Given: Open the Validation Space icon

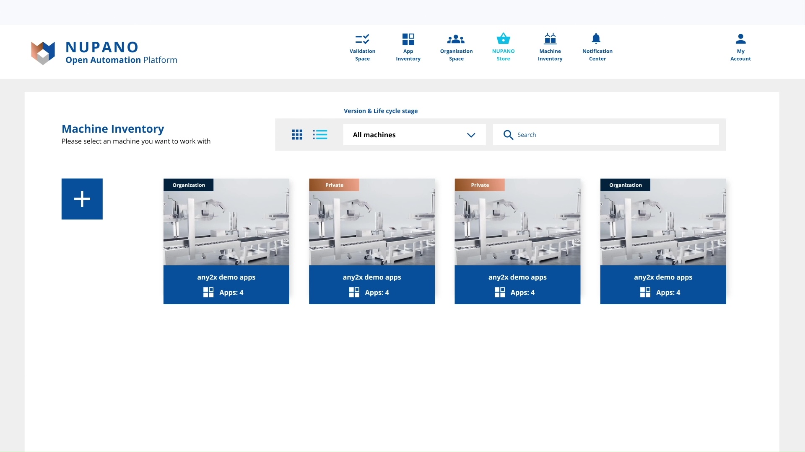Looking at the screenshot, I should [362, 39].
